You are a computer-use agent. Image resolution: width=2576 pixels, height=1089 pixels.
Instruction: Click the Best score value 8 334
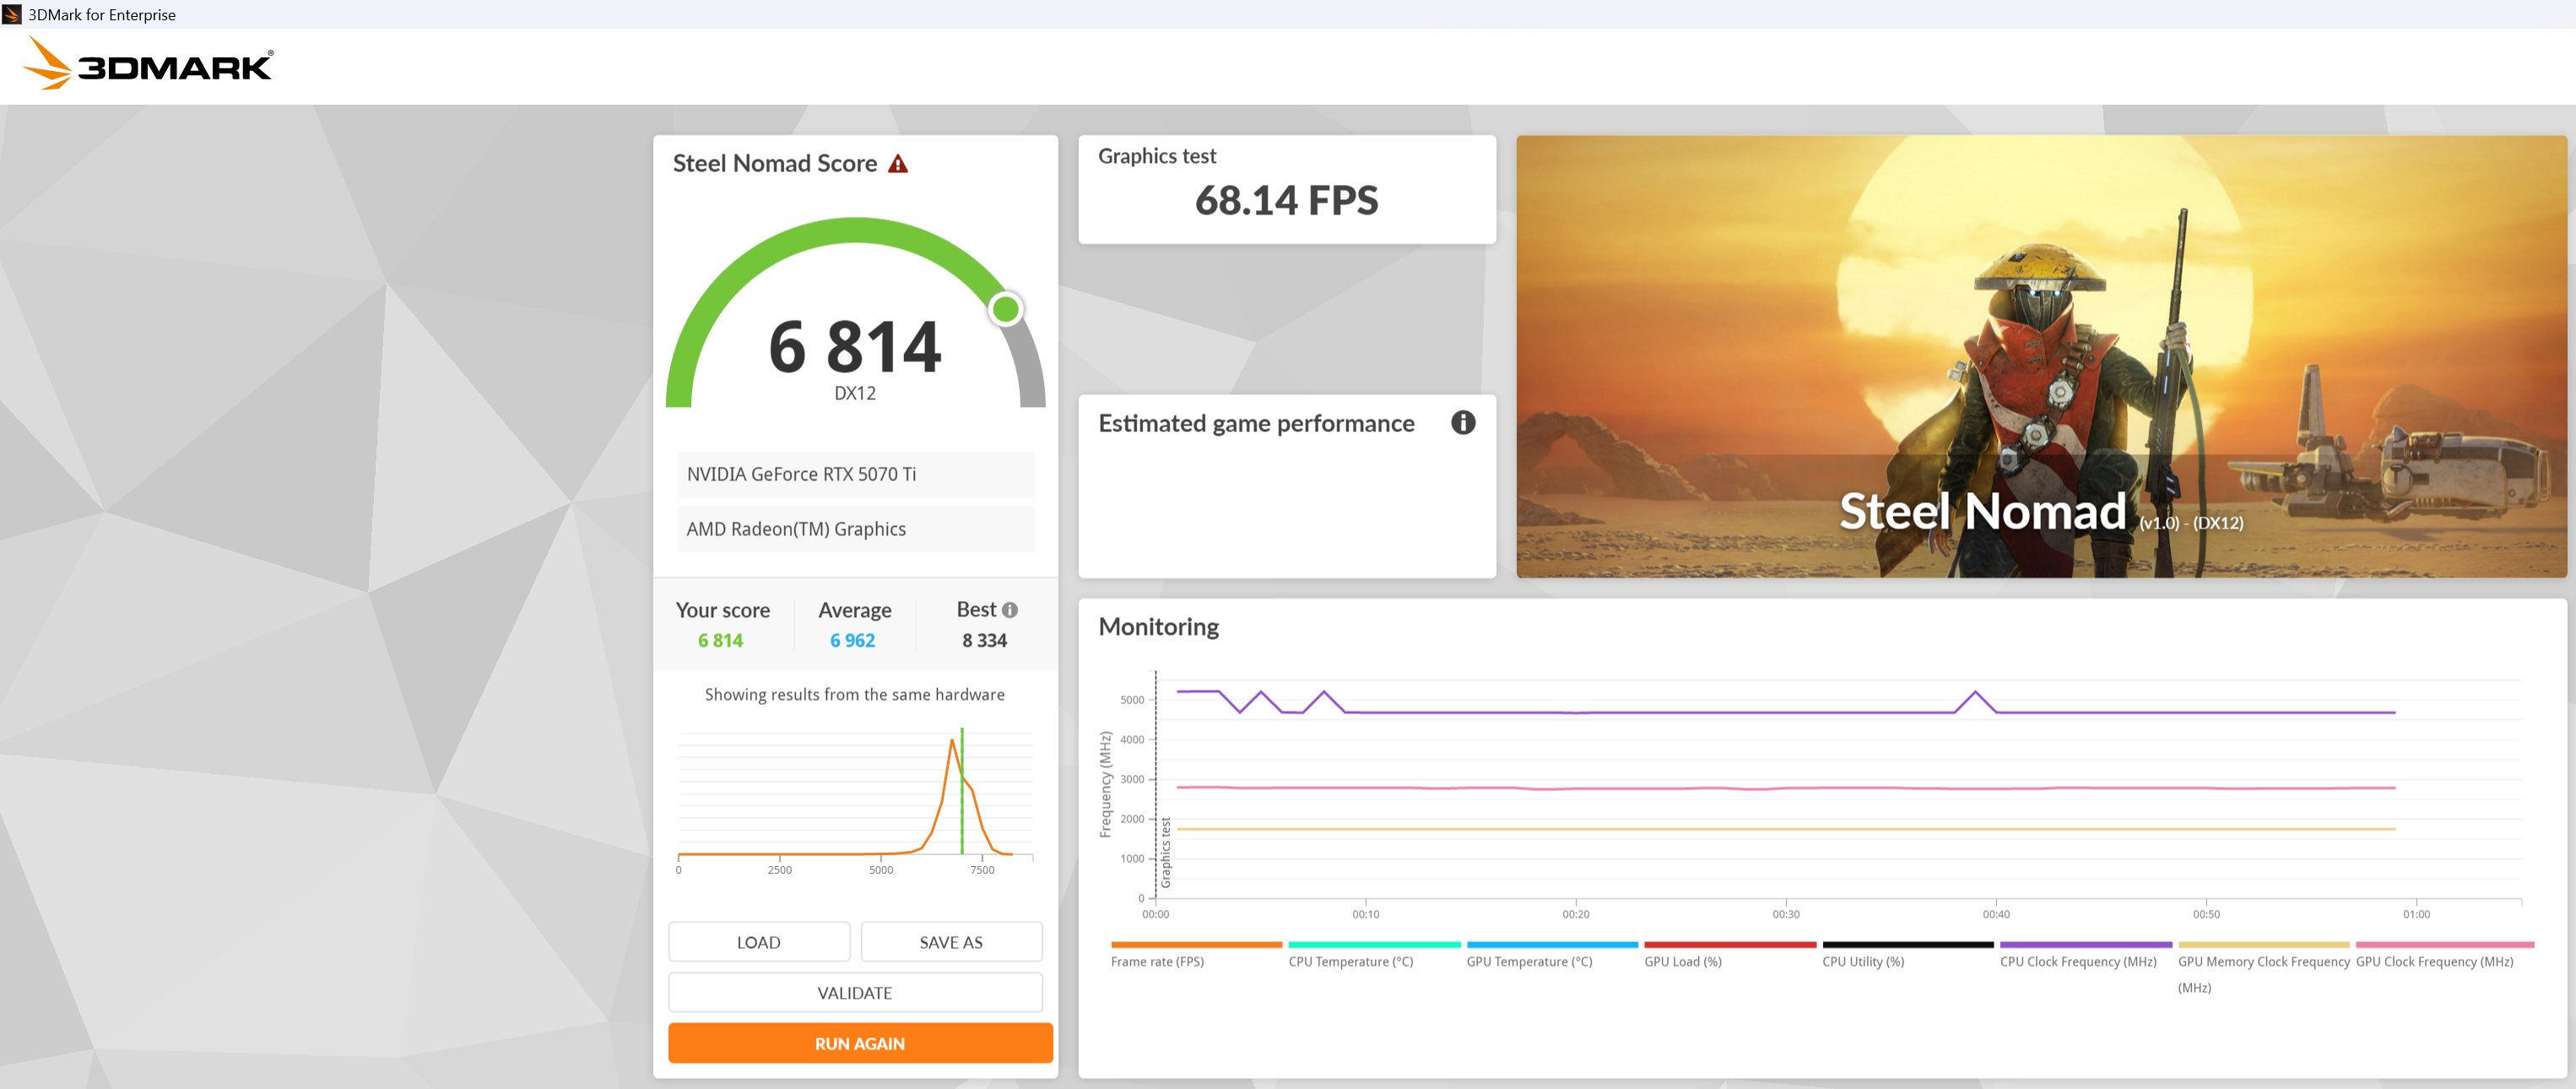point(985,640)
